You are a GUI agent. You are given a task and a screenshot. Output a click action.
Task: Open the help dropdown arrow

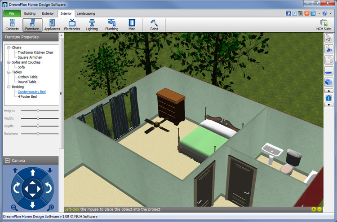point(330,13)
